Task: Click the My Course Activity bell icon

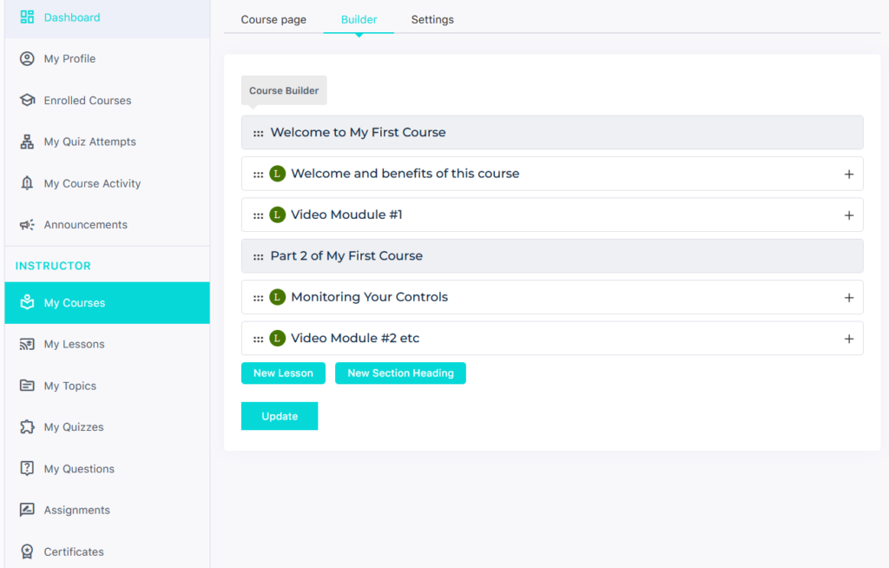Action: 26,183
